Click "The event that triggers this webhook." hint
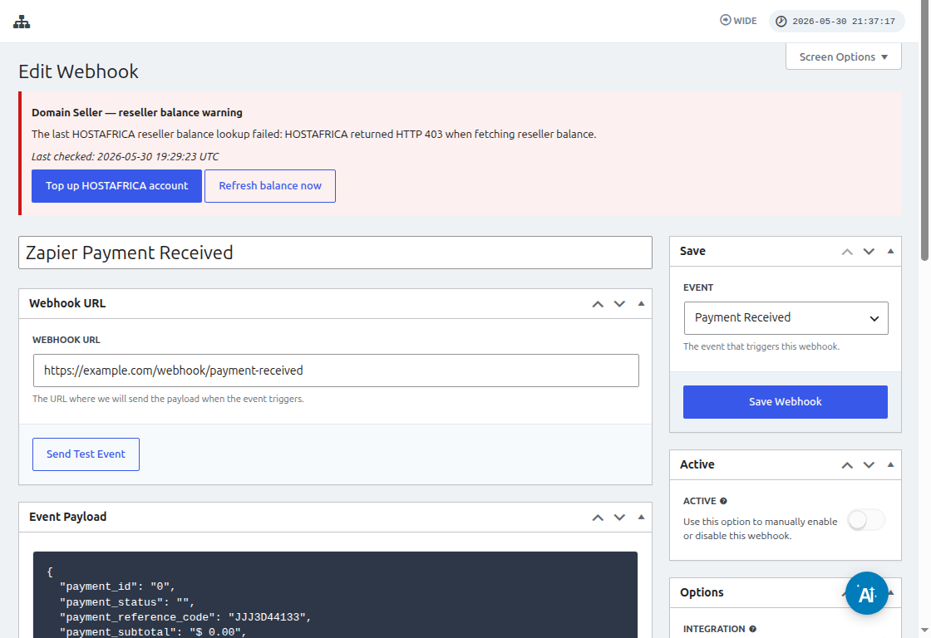The width and height of the screenshot is (931, 638). pyautogui.click(x=761, y=346)
